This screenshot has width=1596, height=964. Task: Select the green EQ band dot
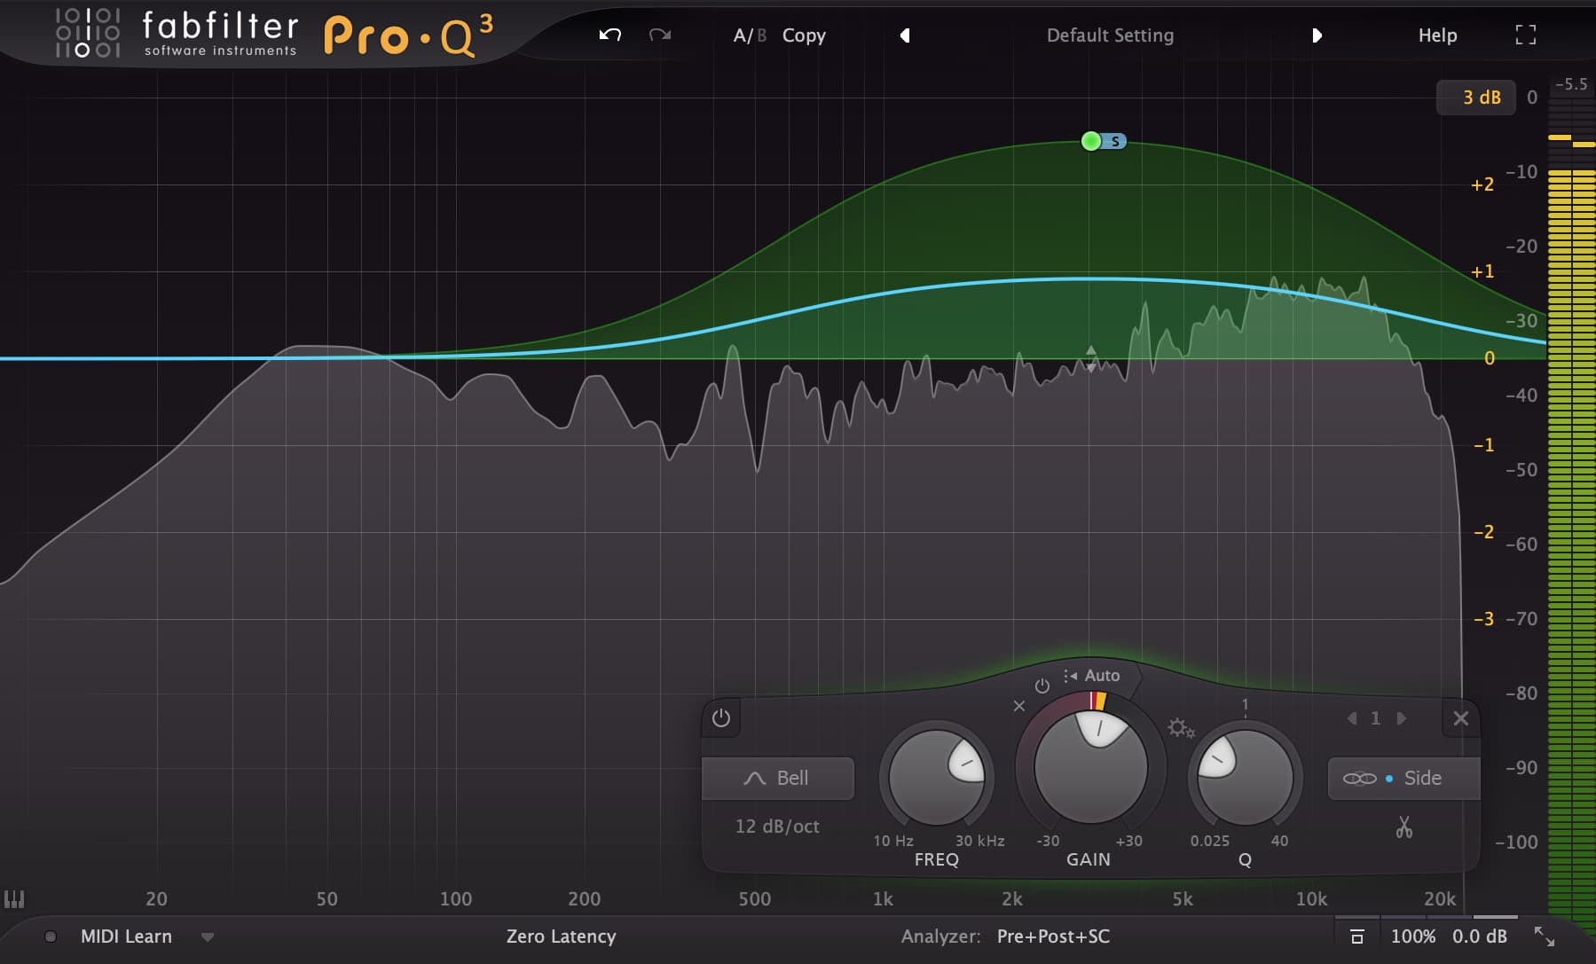1091,141
